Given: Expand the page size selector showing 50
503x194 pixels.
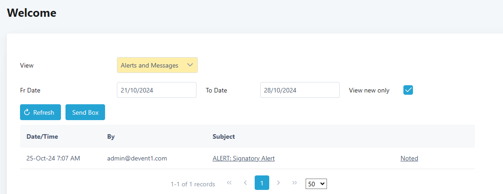Looking at the screenshot, I should click(x=316, y=184).
